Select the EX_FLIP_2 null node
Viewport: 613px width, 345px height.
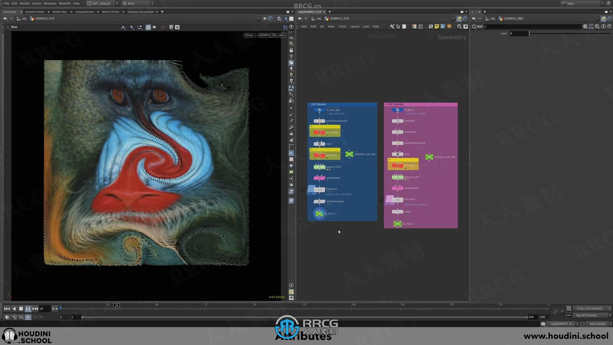(x=397, y=224)
